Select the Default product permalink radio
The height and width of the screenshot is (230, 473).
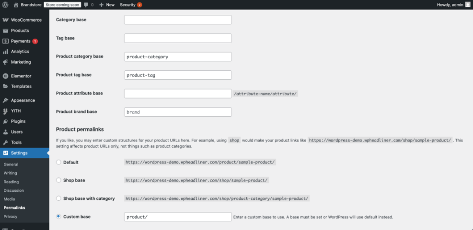pos(59,162)
